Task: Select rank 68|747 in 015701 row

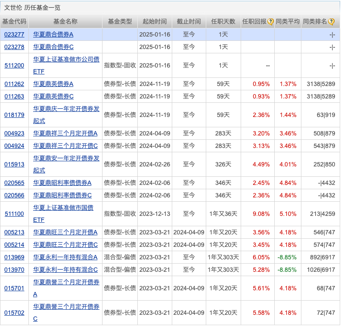Action: point(326,288)
